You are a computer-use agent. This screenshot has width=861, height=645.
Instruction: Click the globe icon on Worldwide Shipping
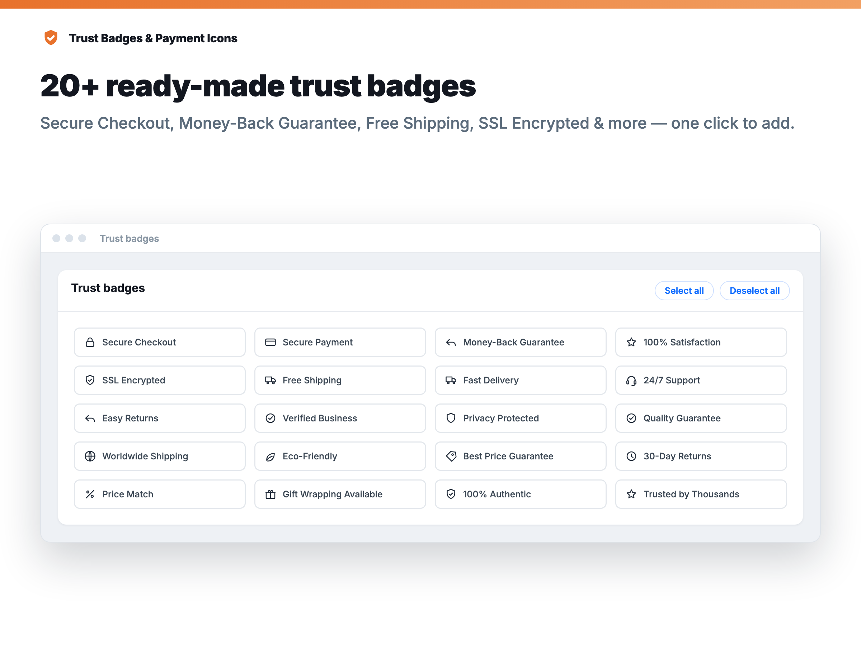[90, 456]
